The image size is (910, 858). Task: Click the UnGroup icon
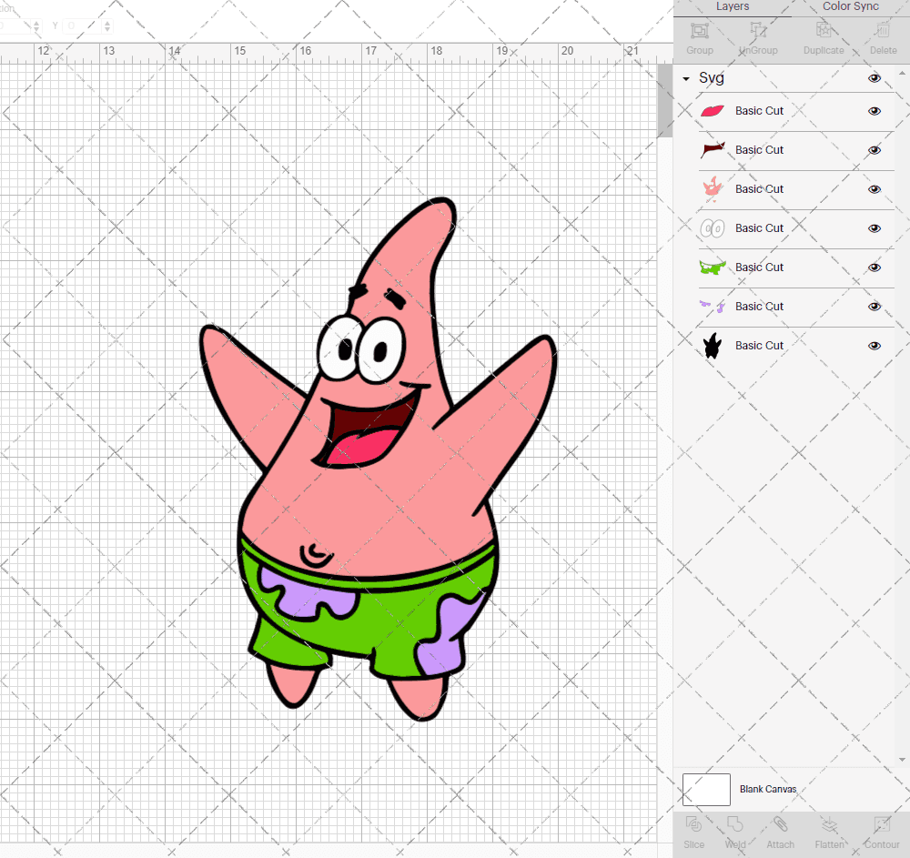pos(758,30)
